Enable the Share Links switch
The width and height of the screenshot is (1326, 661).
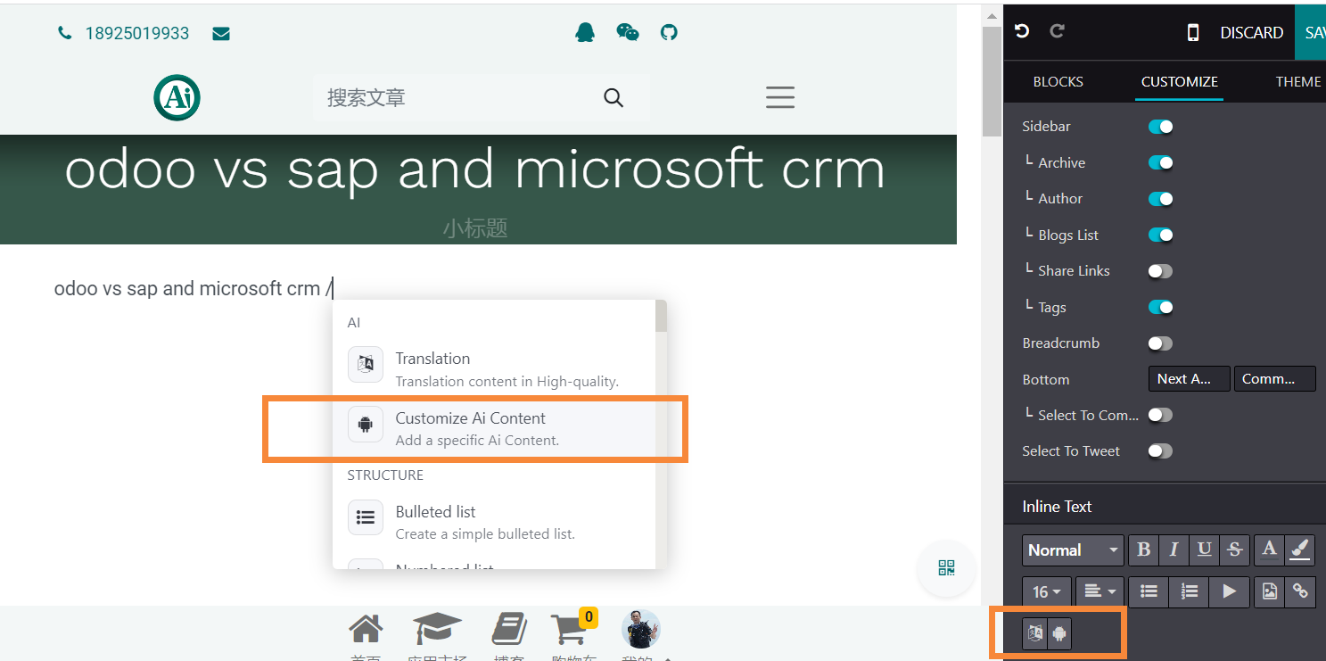[x=1160, y=271]
